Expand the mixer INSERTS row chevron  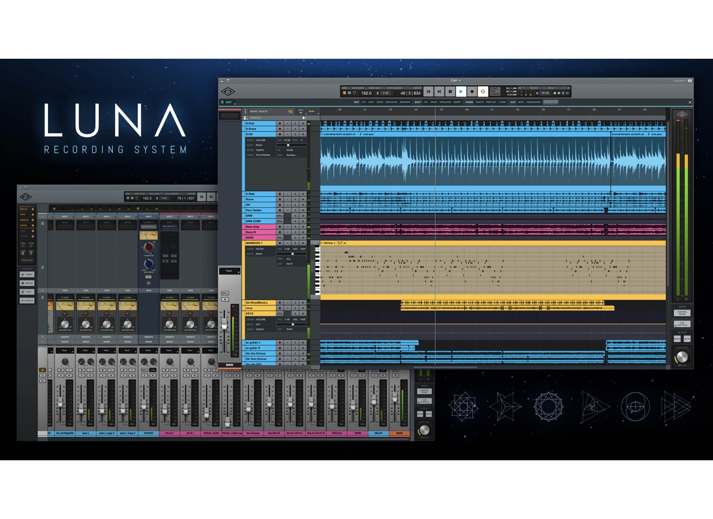pyautogui.click(x=42, y=337)
